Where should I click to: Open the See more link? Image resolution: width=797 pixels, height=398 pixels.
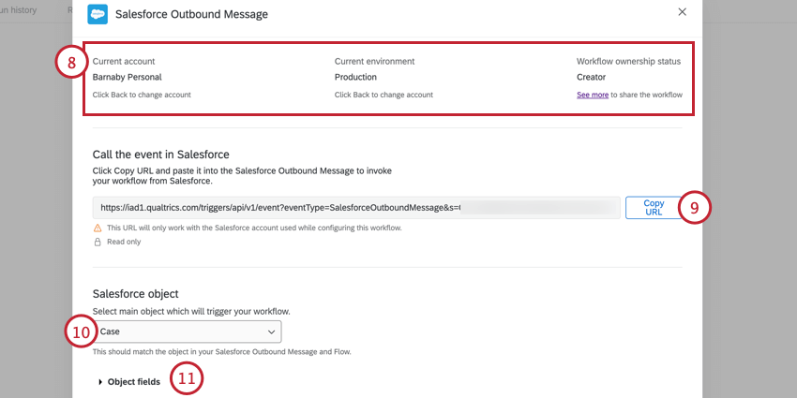tap(592, 95)
